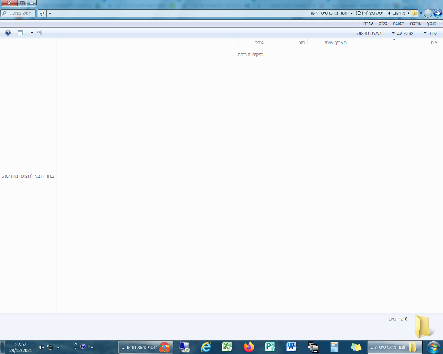Viewport: 443px width, 354px height.
Task: Click the magnifier icon in the search box
Action: [4, 13]
